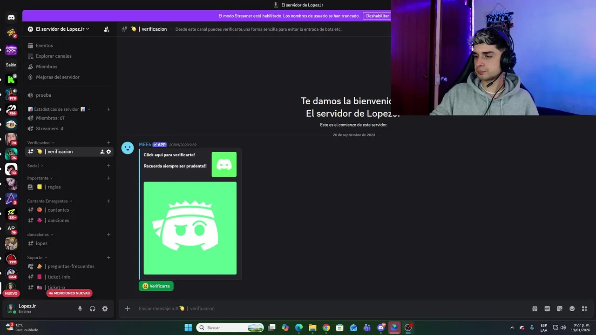Click the red NUEVO indicator
596x335 pixels.
11,293
